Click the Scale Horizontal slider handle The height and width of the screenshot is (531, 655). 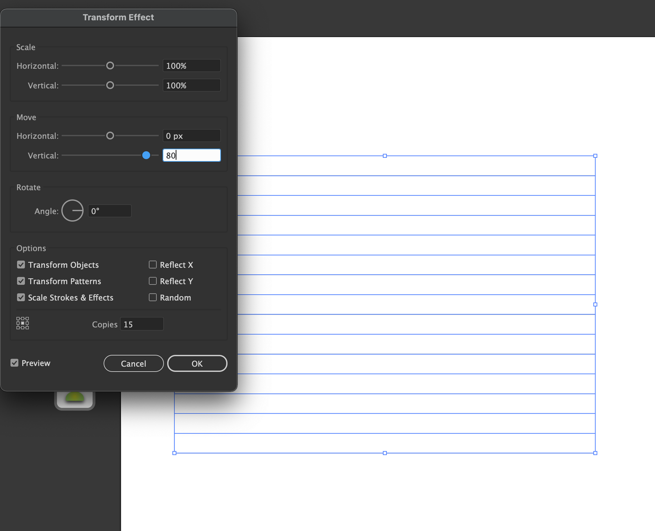tap(110, 65)
